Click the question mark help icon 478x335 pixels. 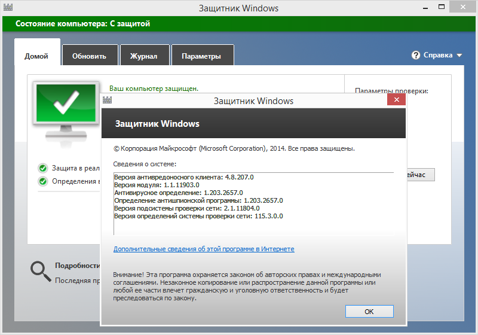click(x=416, y=55)
